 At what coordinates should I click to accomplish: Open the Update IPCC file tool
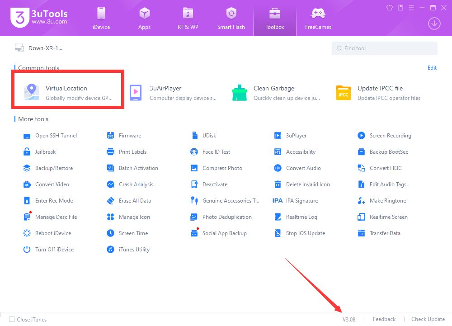378,93
